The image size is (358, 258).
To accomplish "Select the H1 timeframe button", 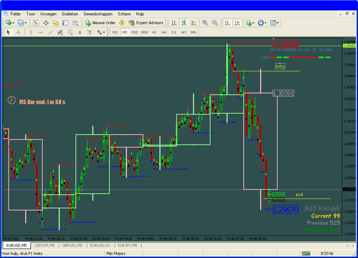I will click(154, 32).
